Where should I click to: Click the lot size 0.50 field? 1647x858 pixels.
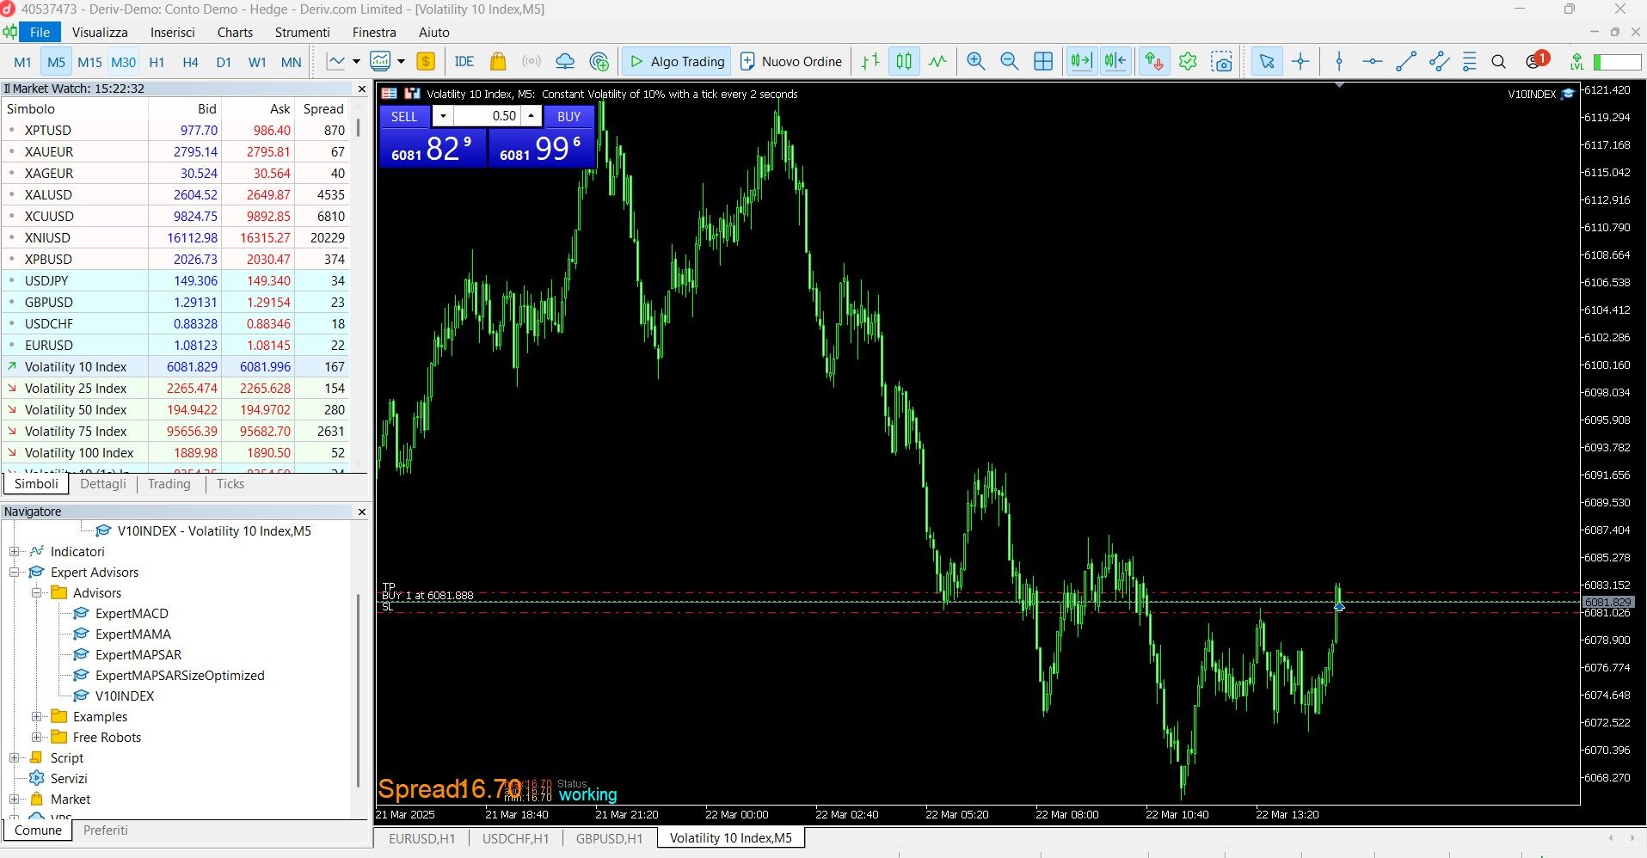tap(488, 116)
